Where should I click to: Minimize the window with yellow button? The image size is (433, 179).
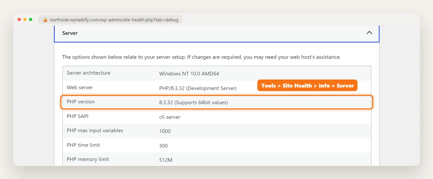(25, 19)
